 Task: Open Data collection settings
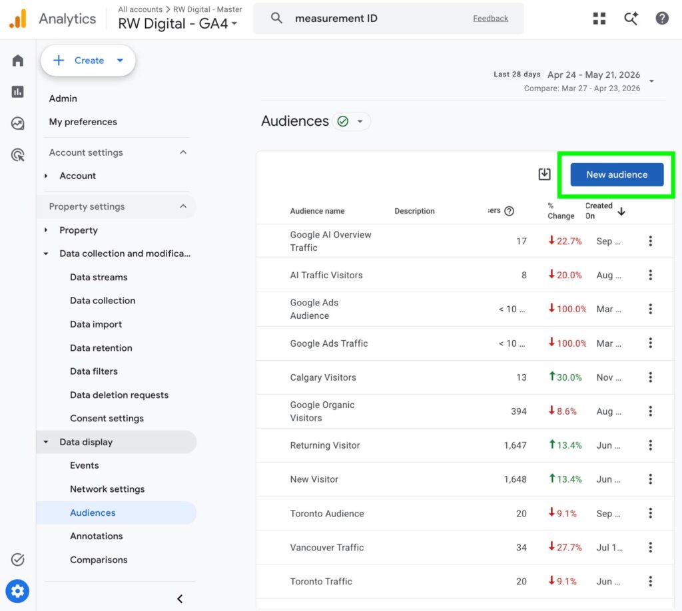pyautogui.click(x=103, y=301)
